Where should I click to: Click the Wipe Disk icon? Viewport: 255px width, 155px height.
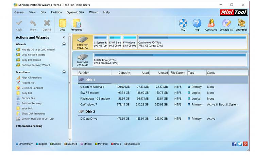coord(18,108)
